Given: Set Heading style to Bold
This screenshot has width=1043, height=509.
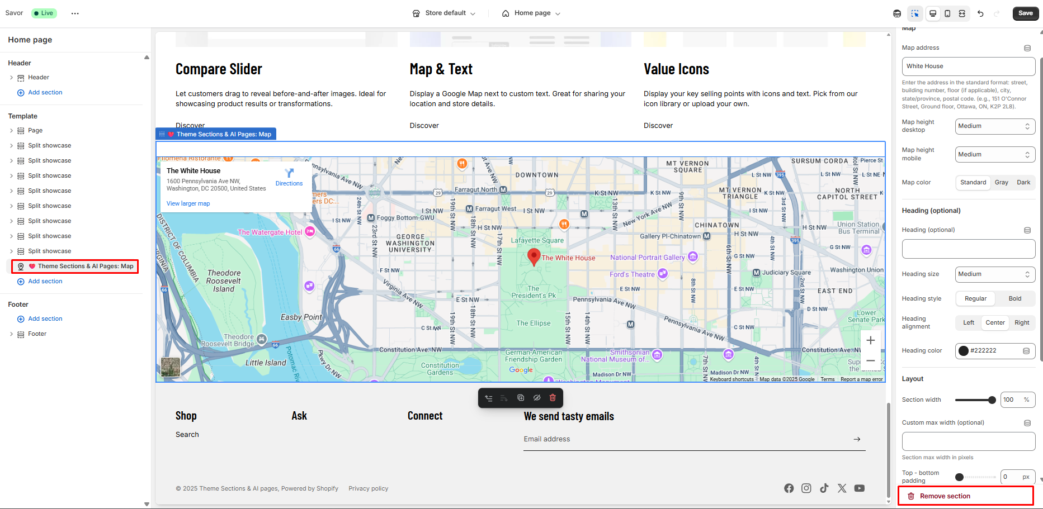Looking at the screenshot, I should click(x=1015, y=299).
